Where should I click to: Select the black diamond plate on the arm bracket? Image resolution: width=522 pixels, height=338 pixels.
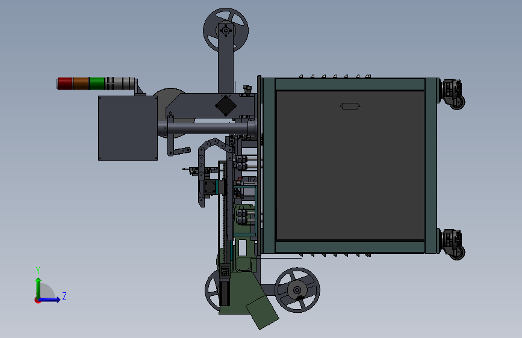coord(226,106)
